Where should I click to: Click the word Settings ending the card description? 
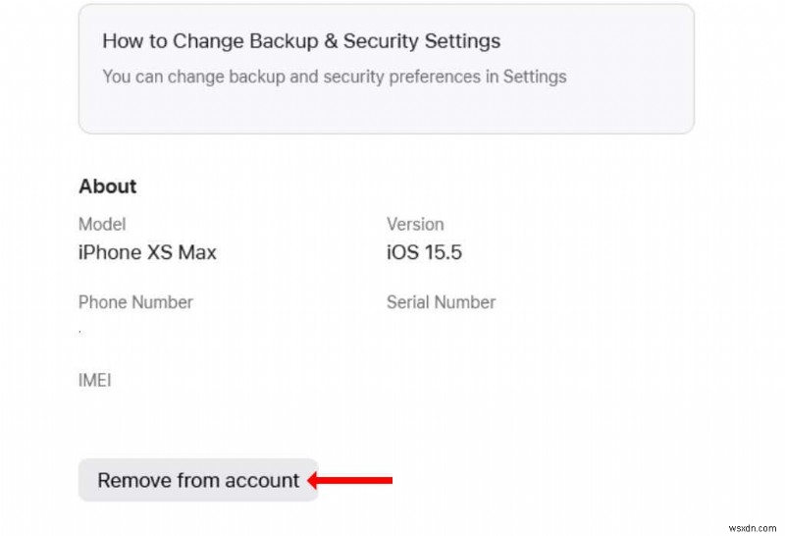tap(535, 76)
